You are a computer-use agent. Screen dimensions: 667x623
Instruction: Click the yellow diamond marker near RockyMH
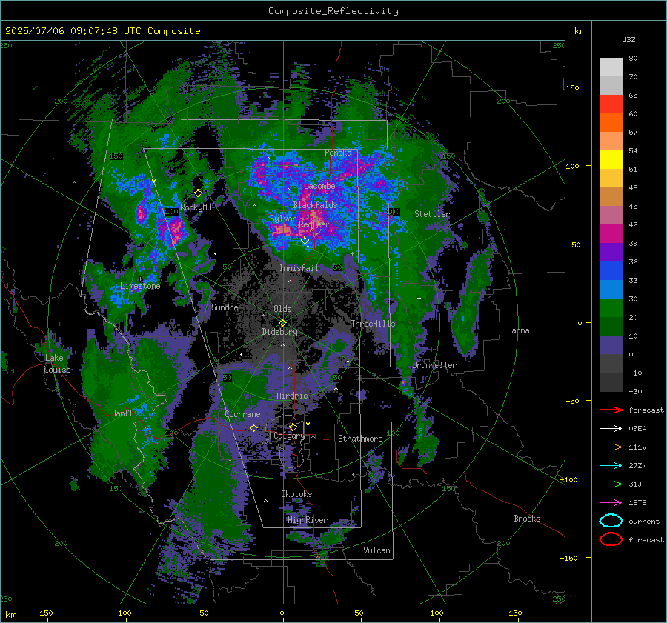198,193
